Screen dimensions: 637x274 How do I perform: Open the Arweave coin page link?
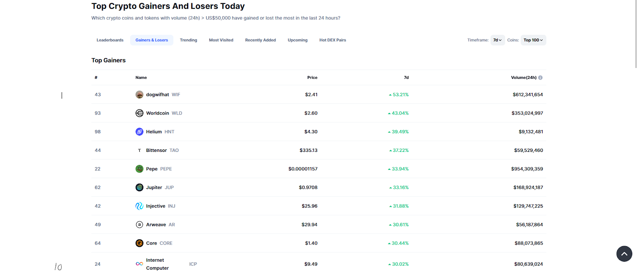point(156,225)
